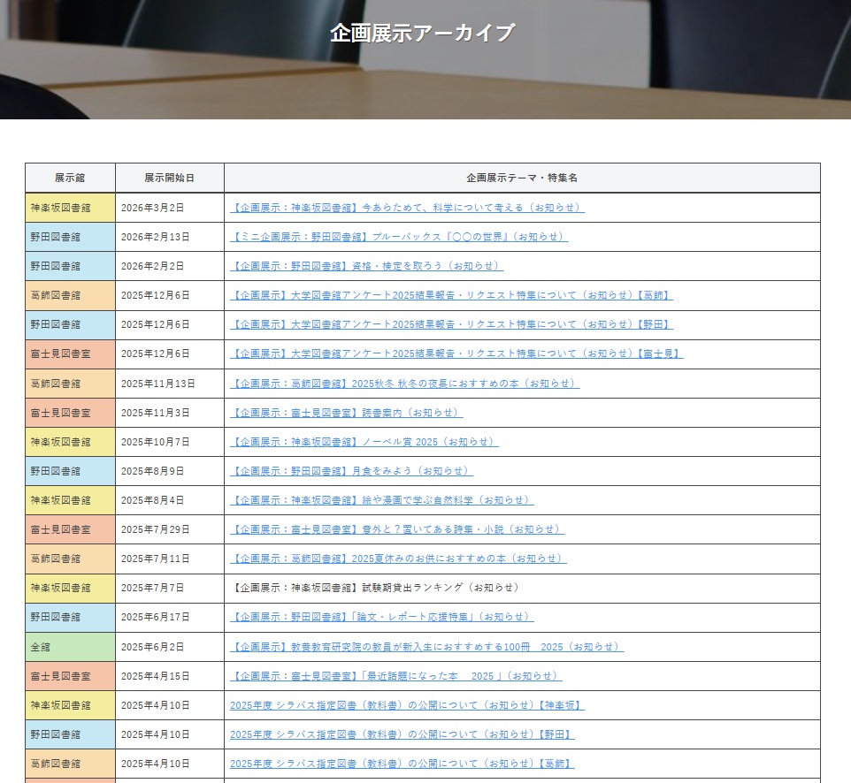Open the 月食をみよう exhibition link
The image size is (851, 783).
(x=351, y=471)
